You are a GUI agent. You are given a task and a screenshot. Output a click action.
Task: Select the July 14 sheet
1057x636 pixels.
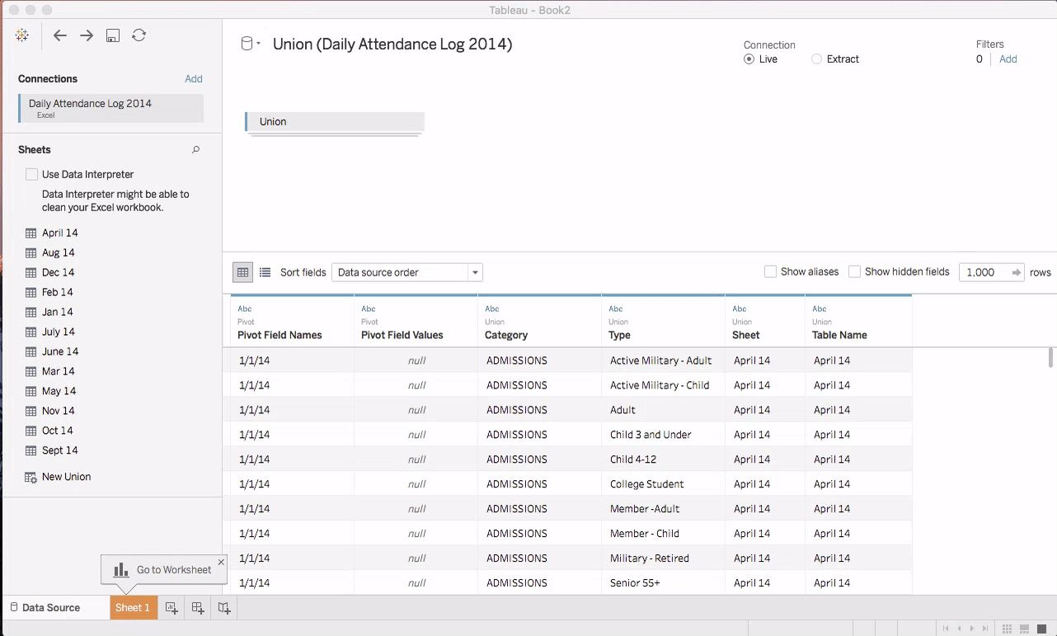point(59,332)
